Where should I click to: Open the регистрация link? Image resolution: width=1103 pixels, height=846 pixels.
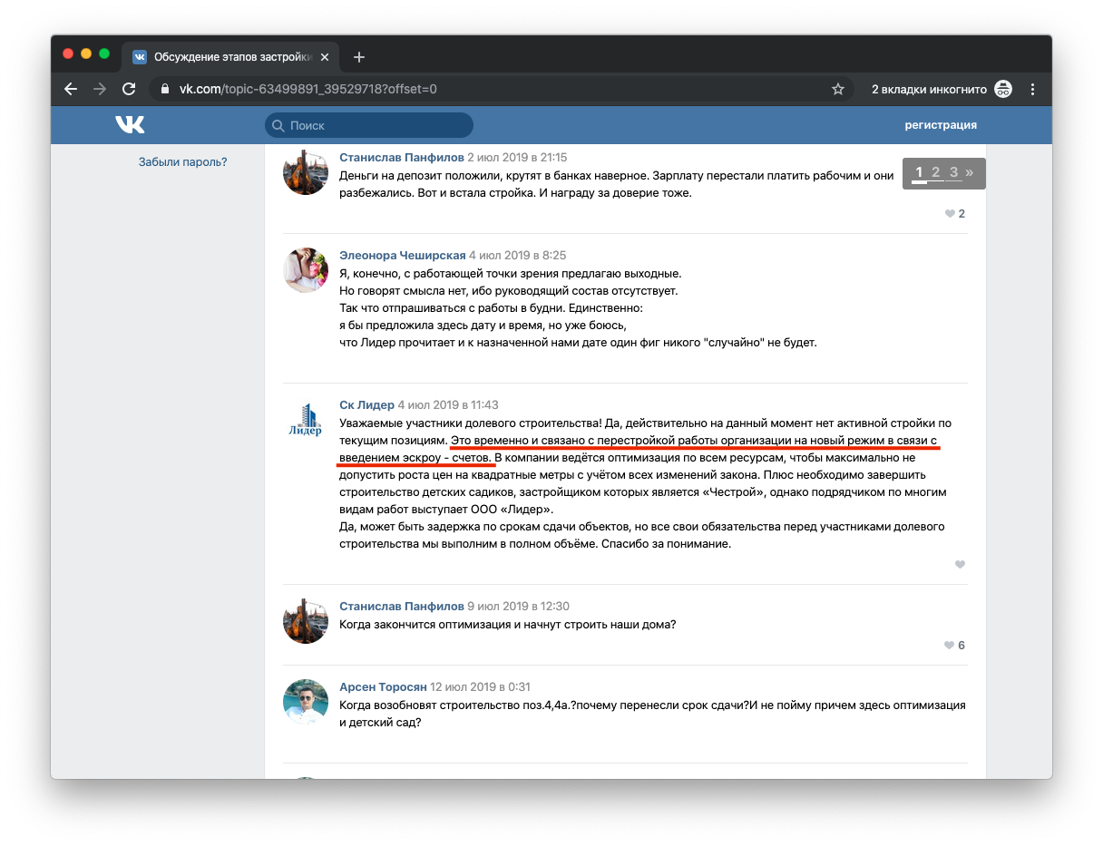click(x=941, y=125)
